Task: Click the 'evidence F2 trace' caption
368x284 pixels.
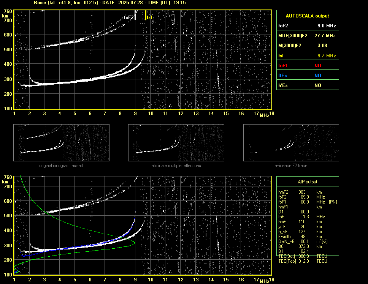Action: (291, 166)
